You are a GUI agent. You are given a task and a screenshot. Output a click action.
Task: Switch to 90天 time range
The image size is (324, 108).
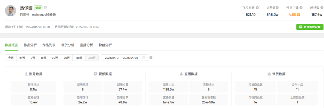point(67,58)
